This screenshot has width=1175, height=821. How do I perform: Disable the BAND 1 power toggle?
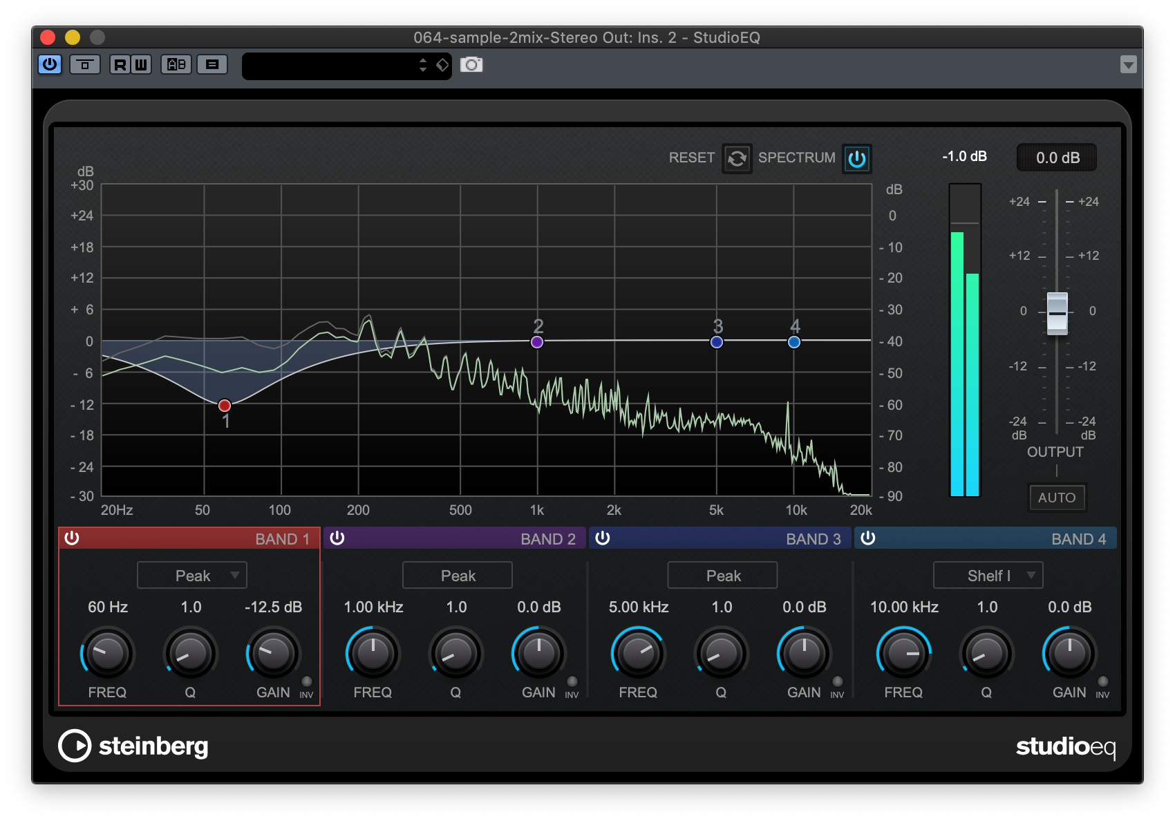point(71,538)
